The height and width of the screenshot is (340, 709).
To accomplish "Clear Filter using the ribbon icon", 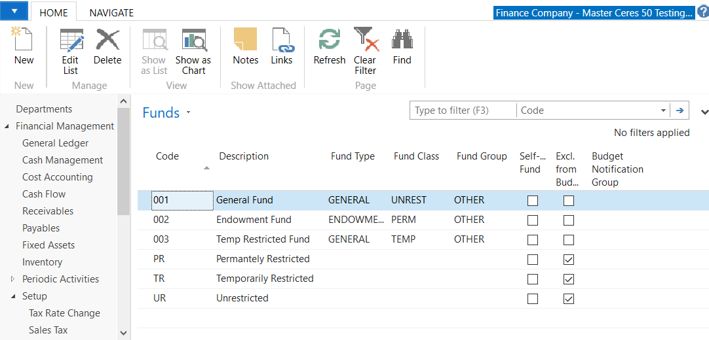I will click(x=365, y=41).
